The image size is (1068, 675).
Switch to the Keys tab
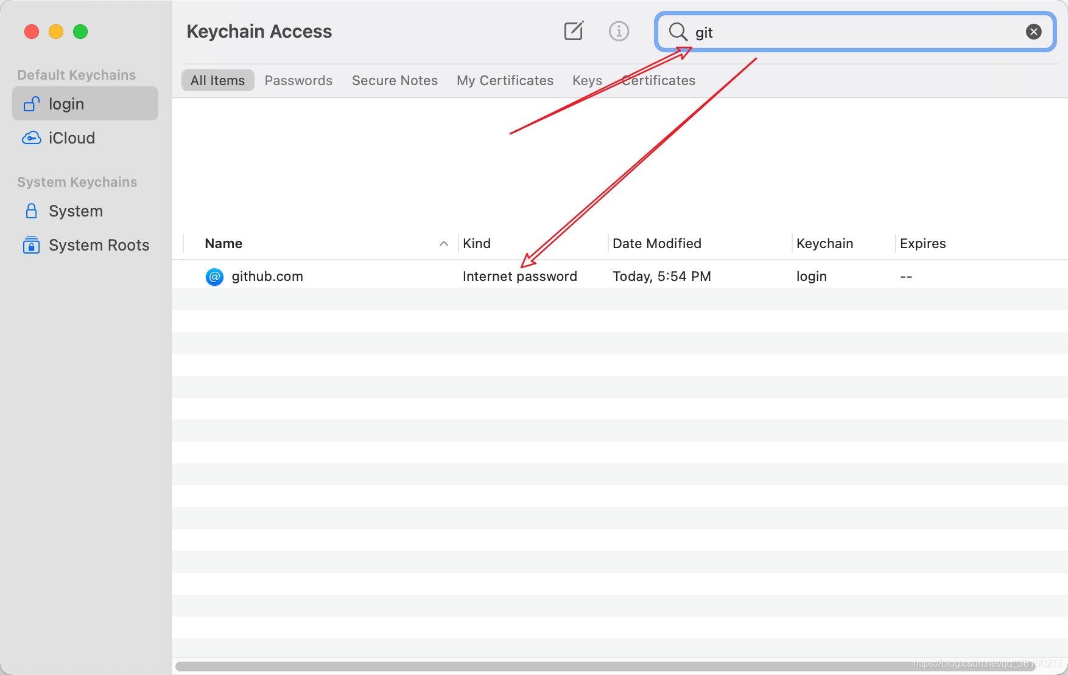pyautogui.click(x=587, y=80)
